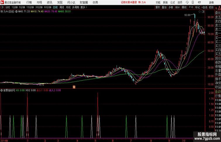Viewport: 221px width, 142px height.
Task: Open the mail envelope icon
Action: click(199, 2)
